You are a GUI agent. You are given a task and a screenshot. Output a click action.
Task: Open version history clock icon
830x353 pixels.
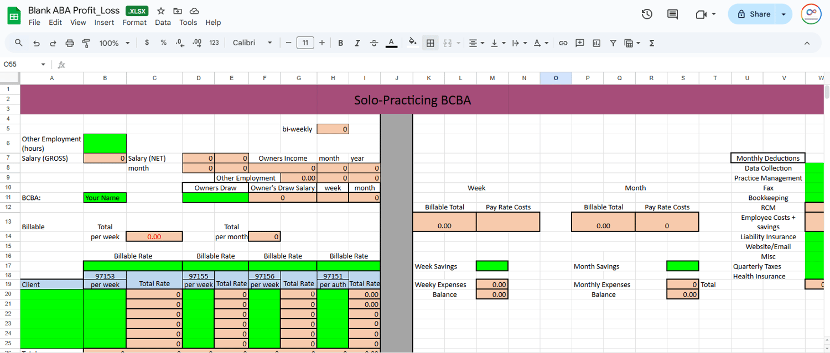[x=647, y=14]
